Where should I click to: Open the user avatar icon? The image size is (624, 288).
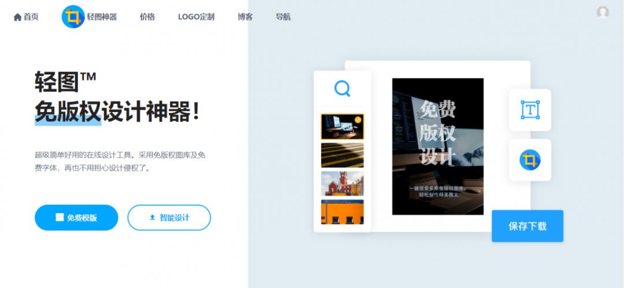pyautogui.click(x=603, y=12)
